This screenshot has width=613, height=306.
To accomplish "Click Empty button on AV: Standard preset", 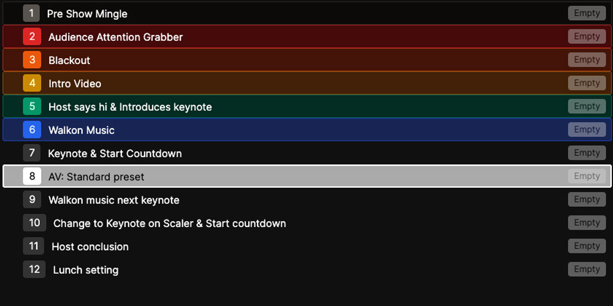I will click(x=587, y=176).
